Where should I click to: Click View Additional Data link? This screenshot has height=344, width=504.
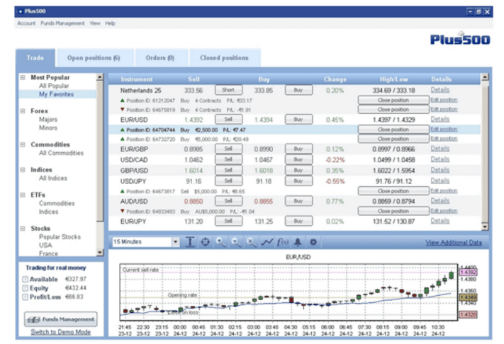pos(454,243)
